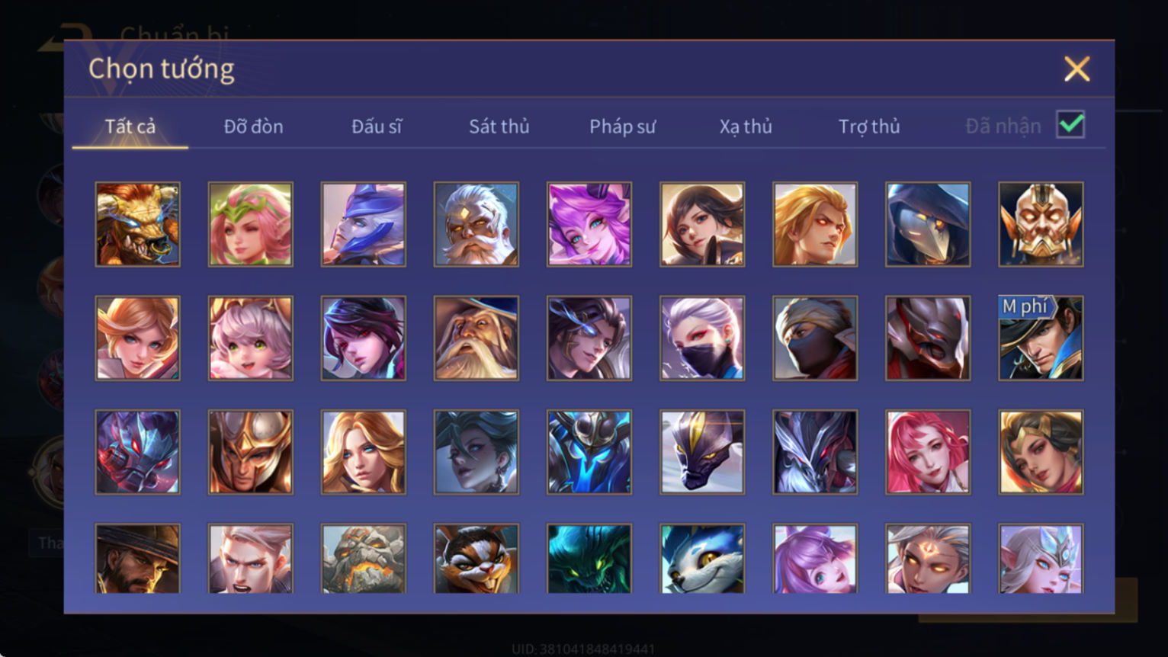
Task: Pick the masked white-haired ninja girl
Action: click(x=702, y=338)
